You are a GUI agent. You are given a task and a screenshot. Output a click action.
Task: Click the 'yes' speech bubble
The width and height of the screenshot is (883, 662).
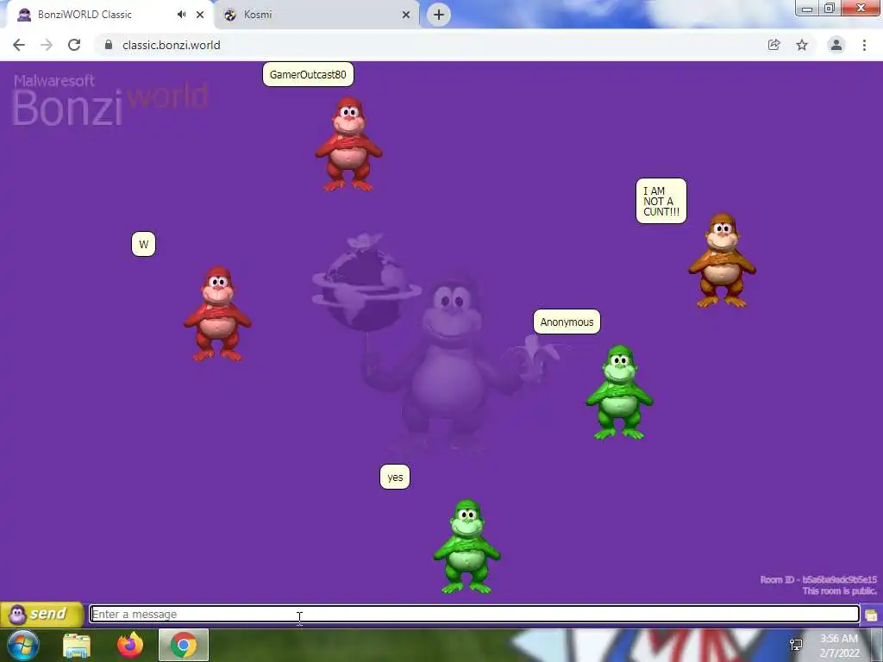[x=395, y=478]
